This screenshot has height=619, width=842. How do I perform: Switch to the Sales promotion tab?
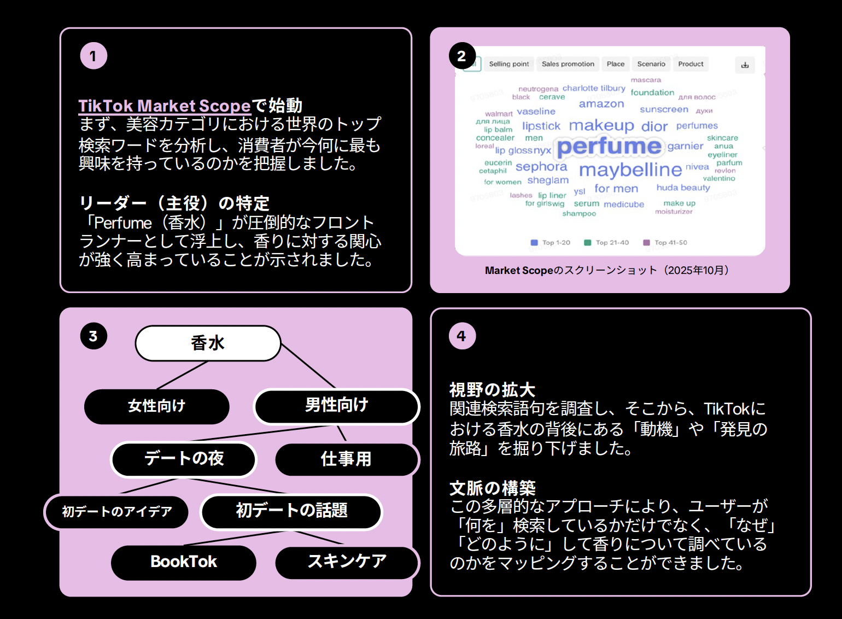[x=568, y=64]
